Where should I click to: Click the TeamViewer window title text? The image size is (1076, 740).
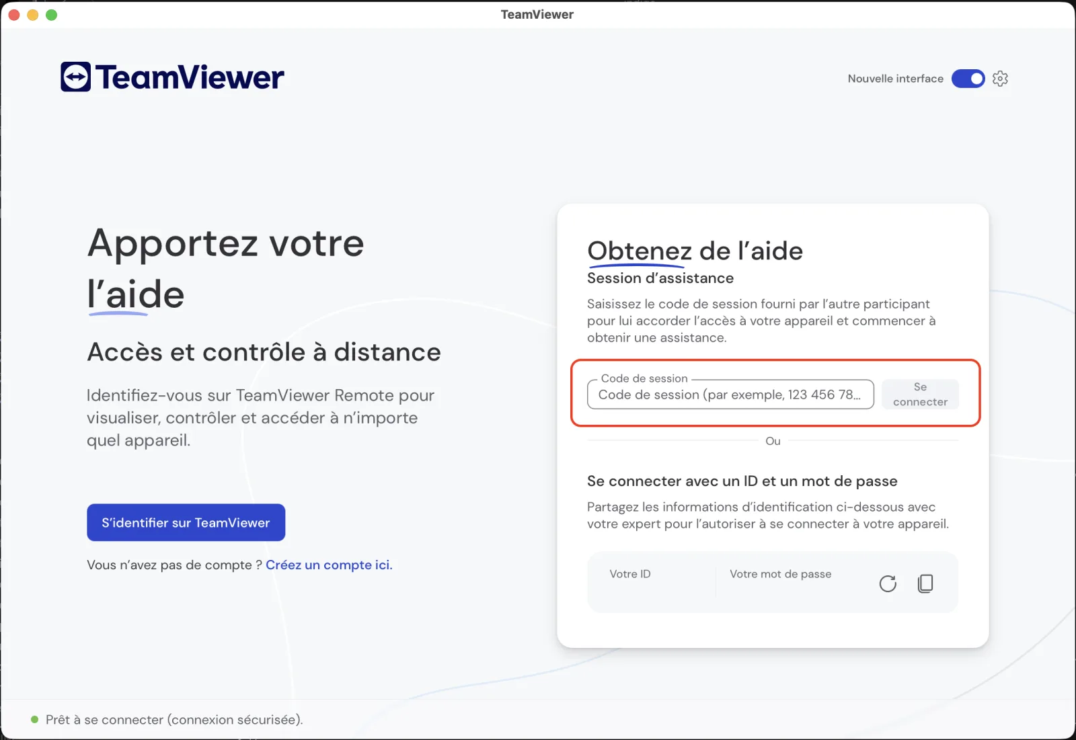pos(537,15)
